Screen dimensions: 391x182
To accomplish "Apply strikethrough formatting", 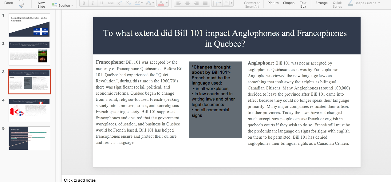I will click(x=111, y=3).
